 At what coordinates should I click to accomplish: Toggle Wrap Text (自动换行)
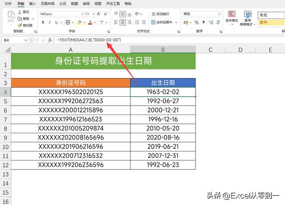click(160, 14)
